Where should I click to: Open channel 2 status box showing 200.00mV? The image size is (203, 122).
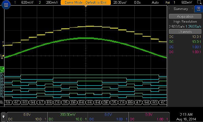[x=68, y=117]
